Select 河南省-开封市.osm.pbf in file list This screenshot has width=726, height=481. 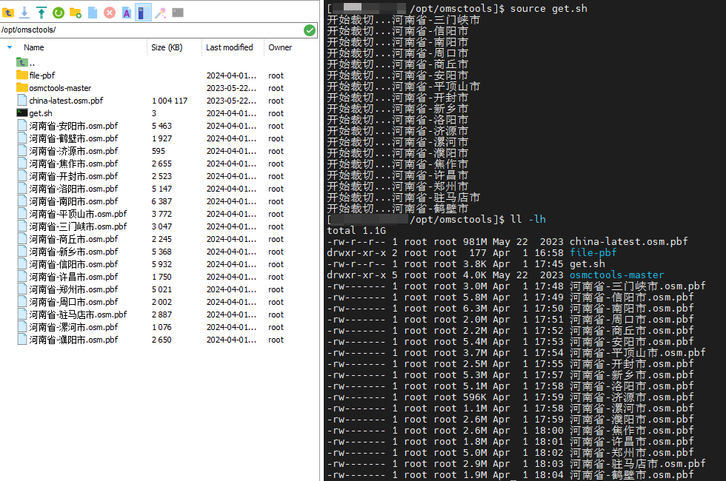[x=73, y=176]
